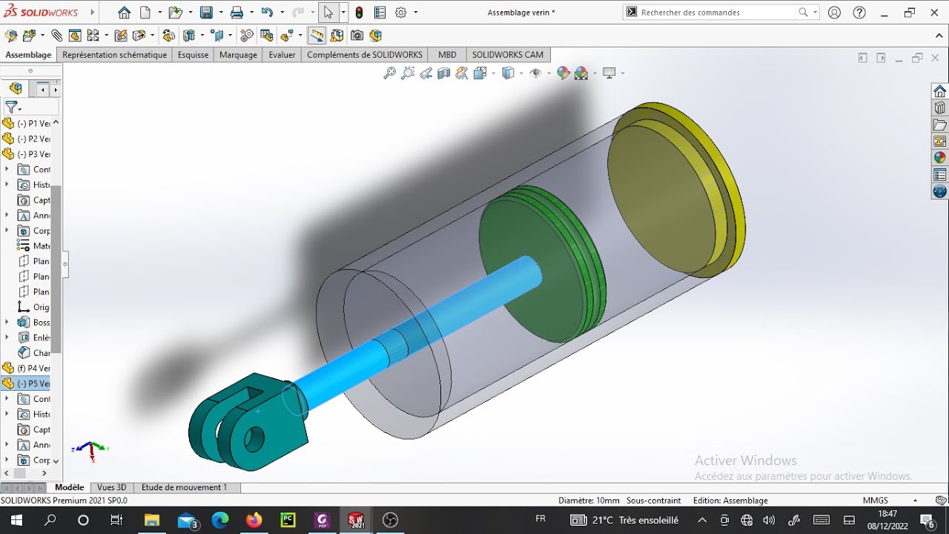Screen dimensions: 949x534
Task: Click Zoom to Area icon
Action: click(408, 73)
